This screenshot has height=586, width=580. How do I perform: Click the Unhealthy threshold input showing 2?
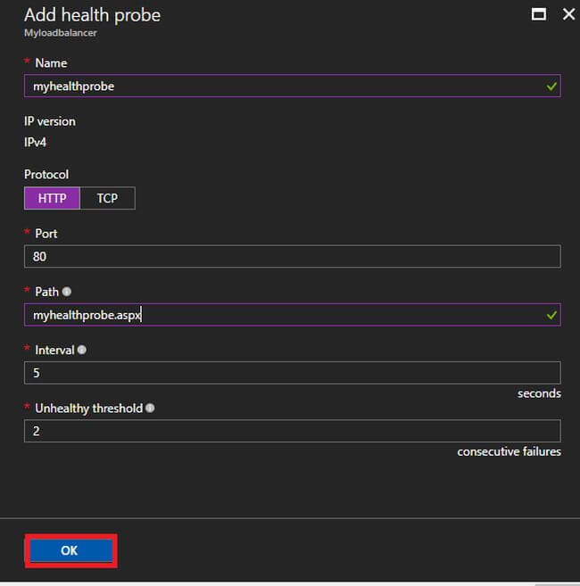pyautogui.click(x=292, y=431)
